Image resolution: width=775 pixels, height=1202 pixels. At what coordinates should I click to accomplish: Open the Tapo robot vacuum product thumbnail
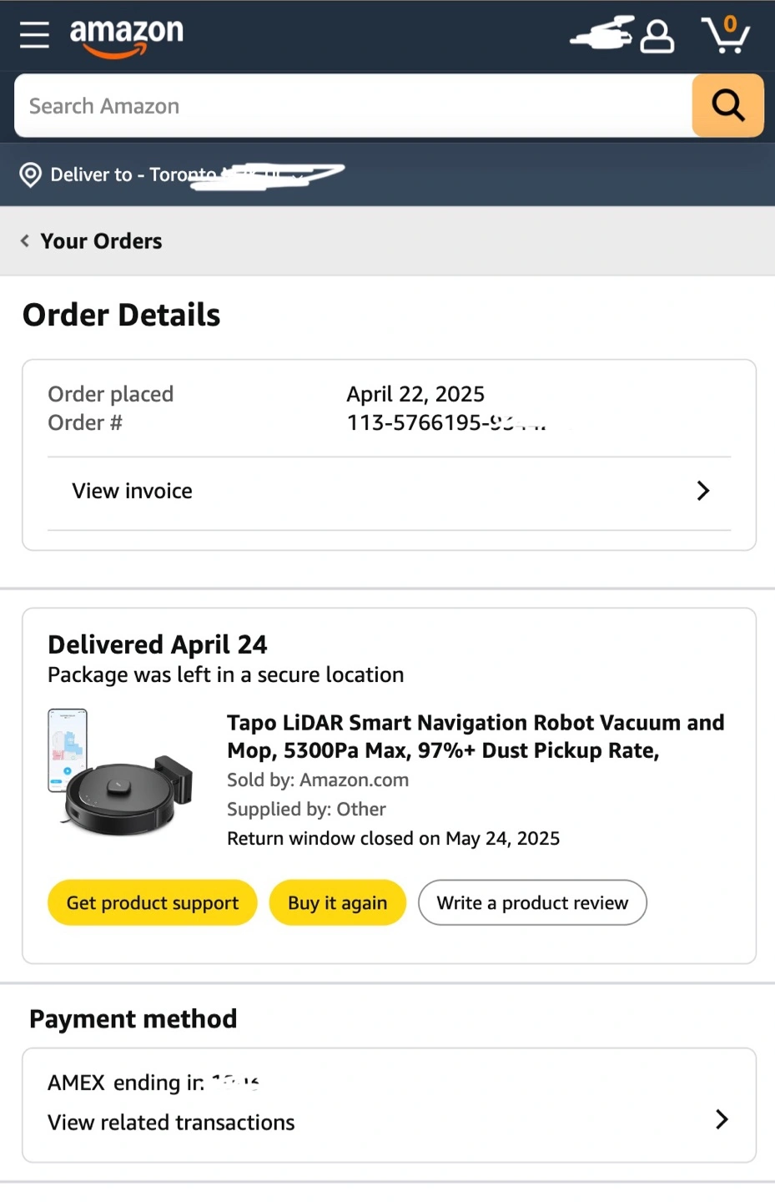point(120,771)
